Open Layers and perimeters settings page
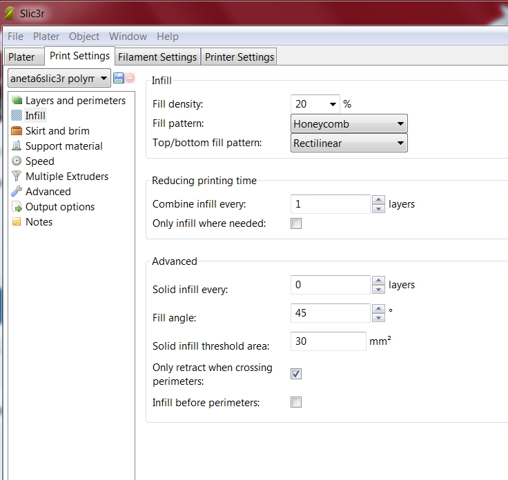The image size is (508, 480). pyautogui.click(x=75, y=101)
